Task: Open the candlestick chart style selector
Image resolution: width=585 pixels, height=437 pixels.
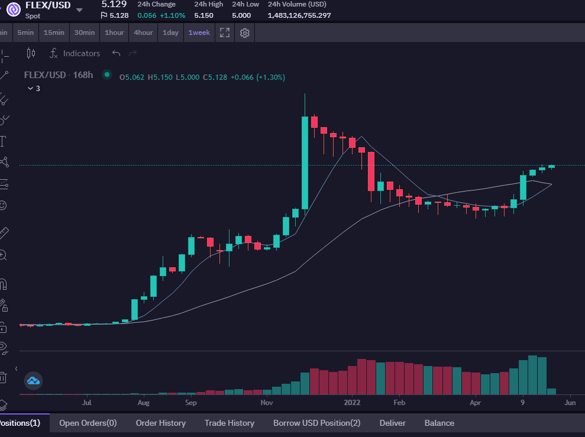Action: click(31, 53)
